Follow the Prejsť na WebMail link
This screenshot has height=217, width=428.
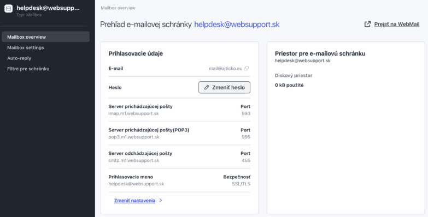click(397, 24)
